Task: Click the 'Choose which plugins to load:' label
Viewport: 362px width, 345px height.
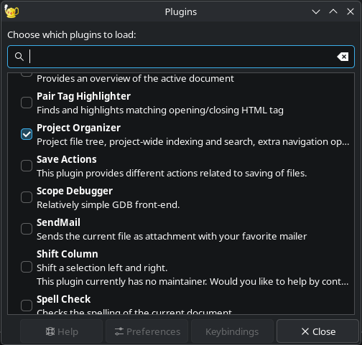Action: [72, 35]
